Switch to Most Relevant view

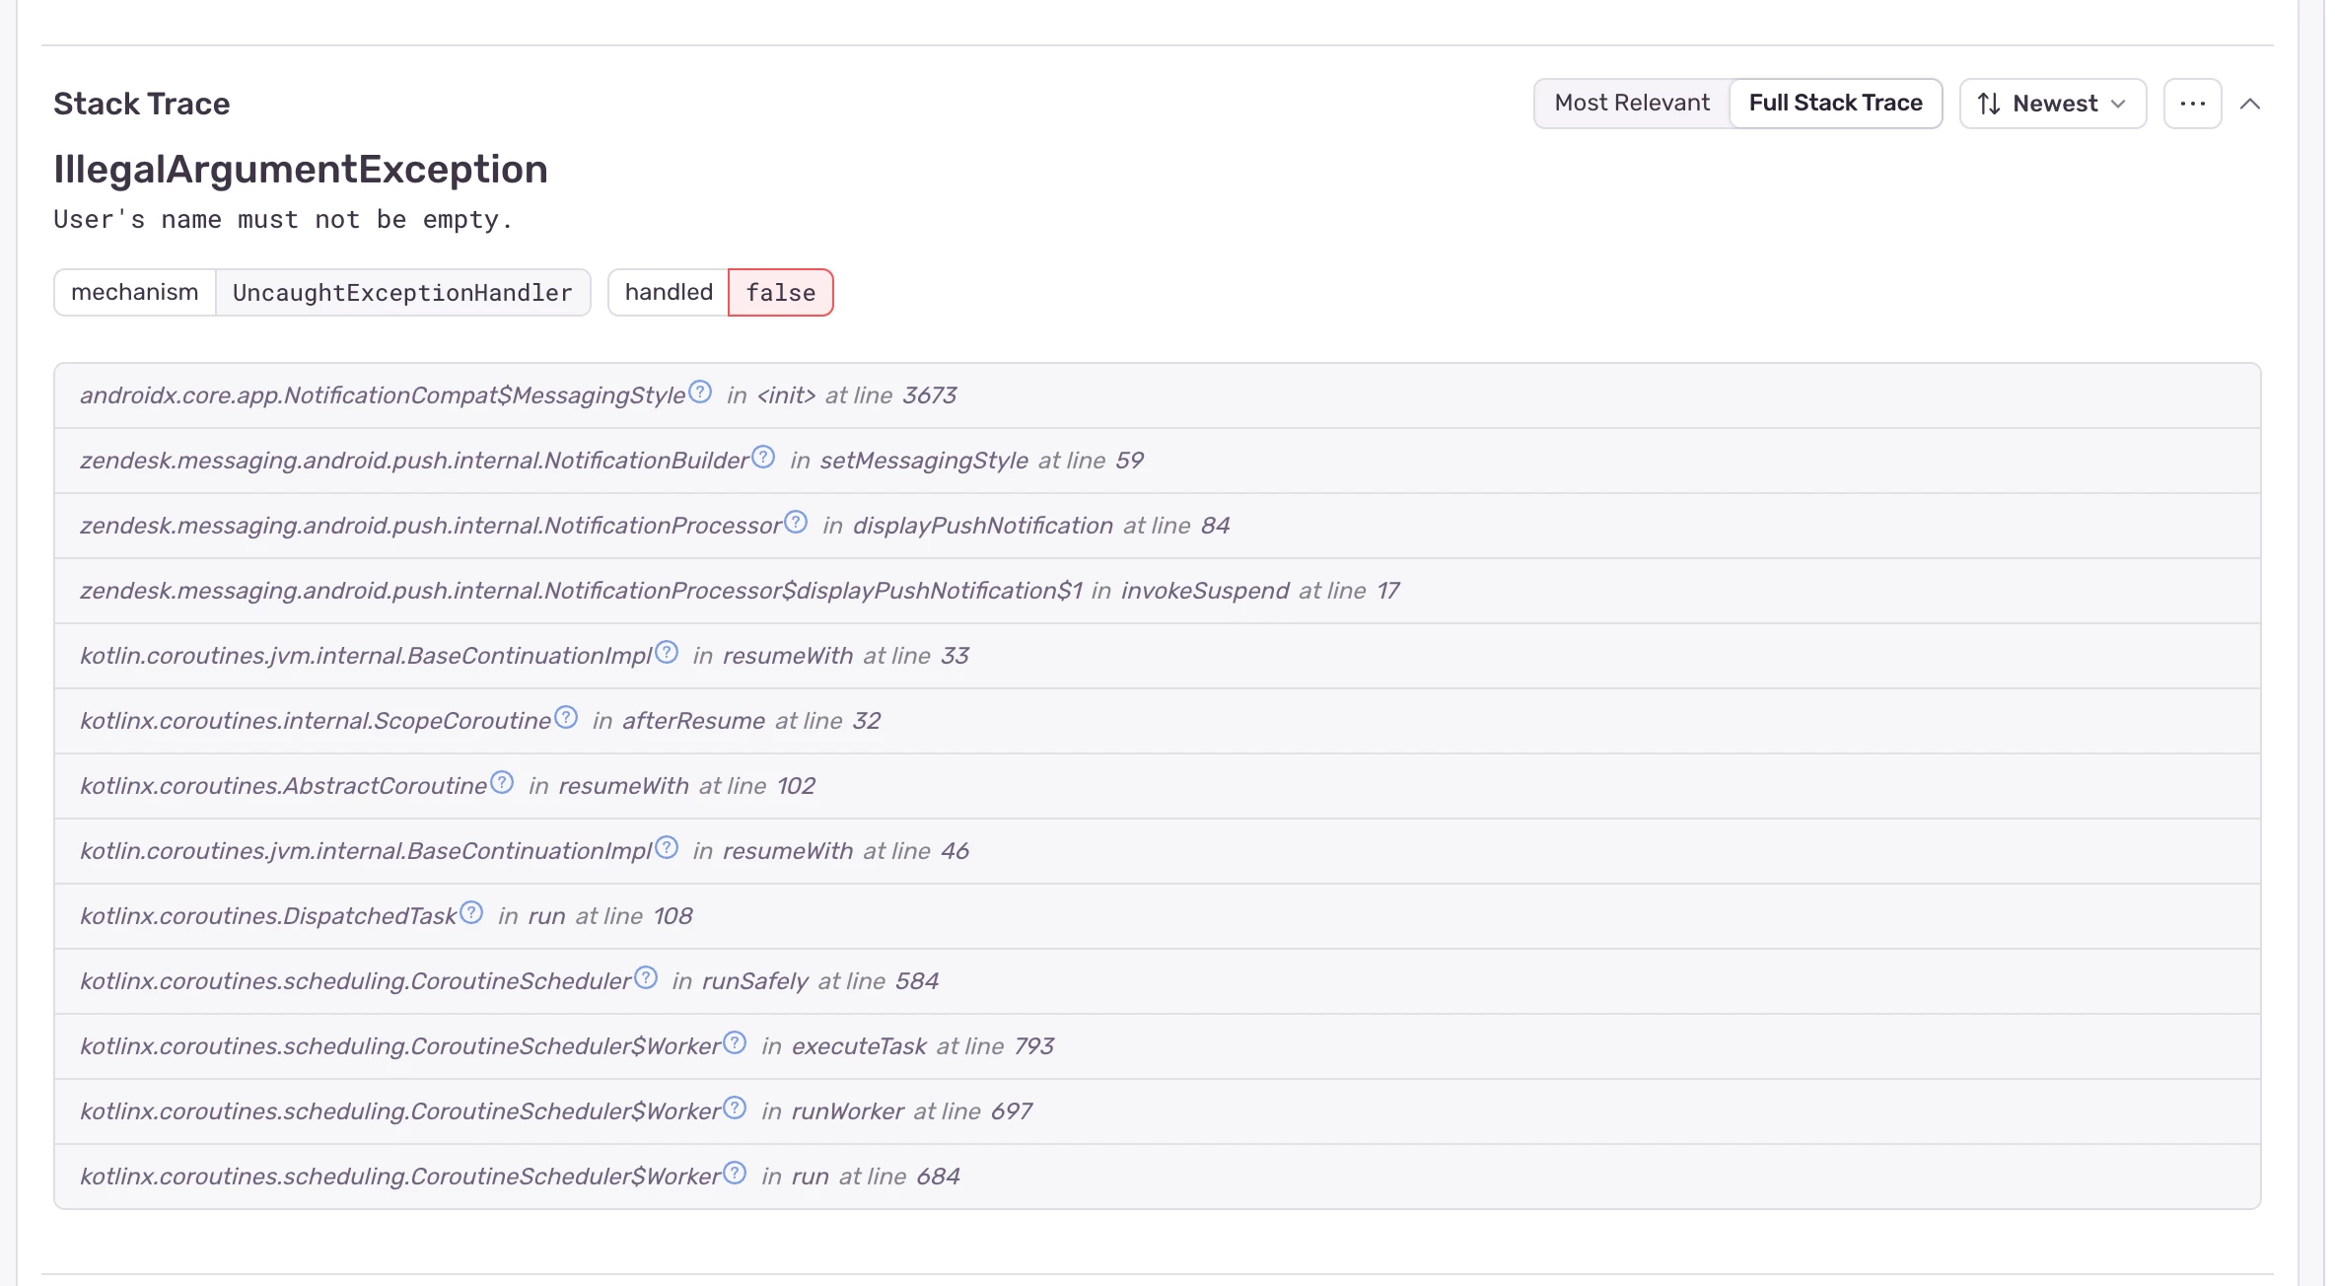(x=1632, y=104)
